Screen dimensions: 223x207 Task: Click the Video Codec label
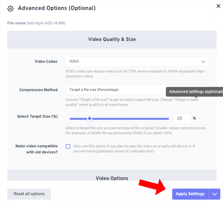coord(46,62)
